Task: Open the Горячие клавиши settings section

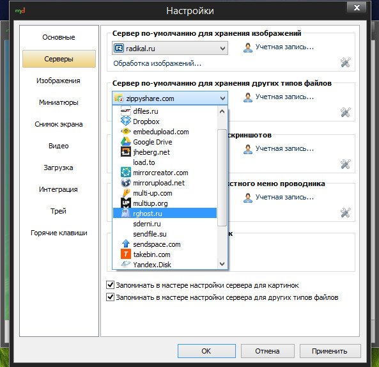Action: (x=59, y=233)
